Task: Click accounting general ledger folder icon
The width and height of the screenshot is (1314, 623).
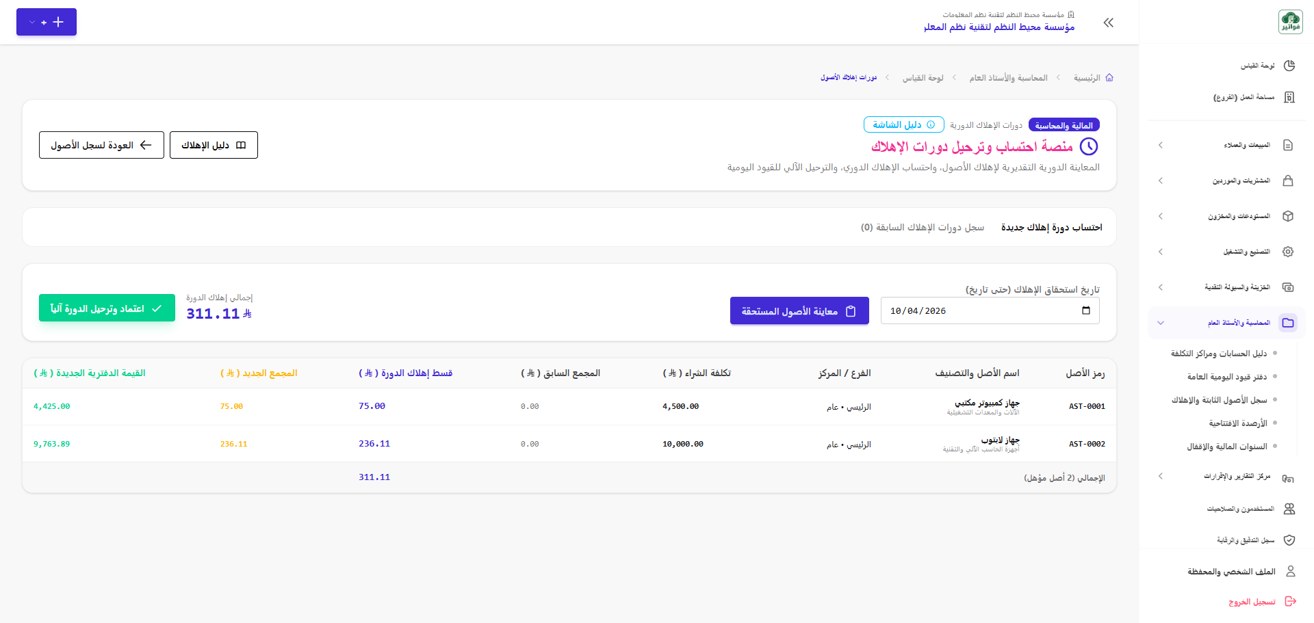Action: [x=1288, y=323]
